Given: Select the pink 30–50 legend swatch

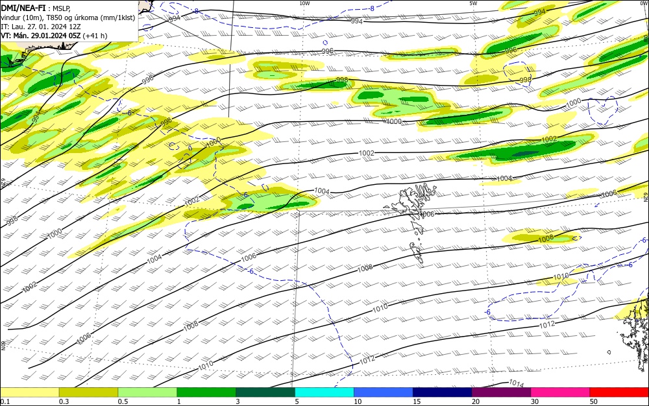Looking at the screenshot, I should 561,392.
